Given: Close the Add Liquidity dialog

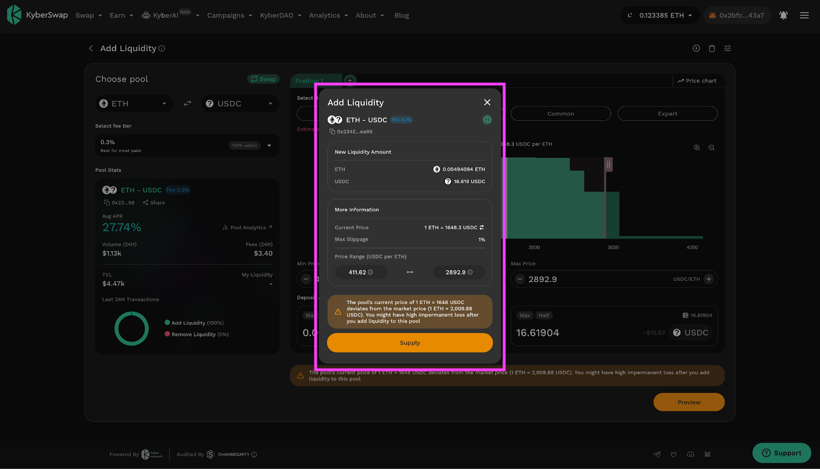Looking at the screenshot, I should [x=487, y=102].
